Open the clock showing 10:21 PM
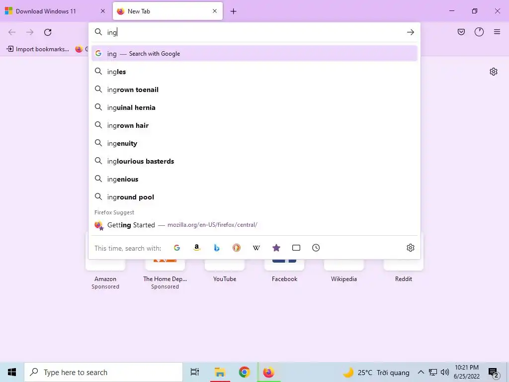The image size is (509, 382). pos(467,372)
